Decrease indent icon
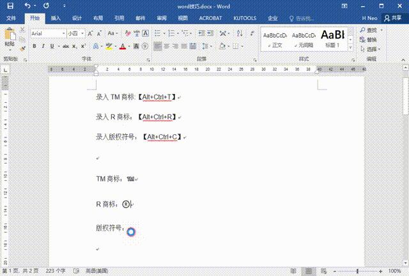Image resolution: width=409 pixels, height=276 pixels. coord(201,33)
